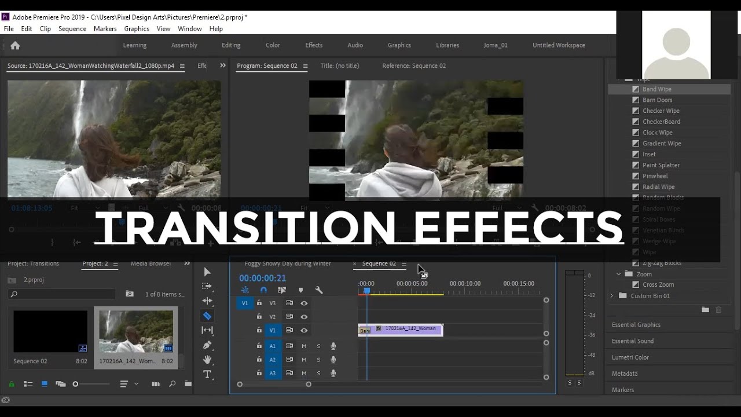Select the Ripple Edit tool
The image size is (741, 417).
click(x=207, y=301)
